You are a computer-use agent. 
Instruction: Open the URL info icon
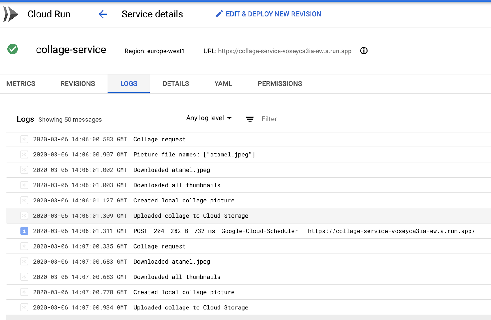[x=364, y=51]
